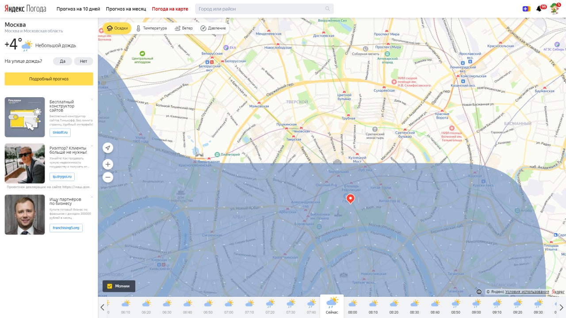Select 08:50 in the timeline

point(455,307)
